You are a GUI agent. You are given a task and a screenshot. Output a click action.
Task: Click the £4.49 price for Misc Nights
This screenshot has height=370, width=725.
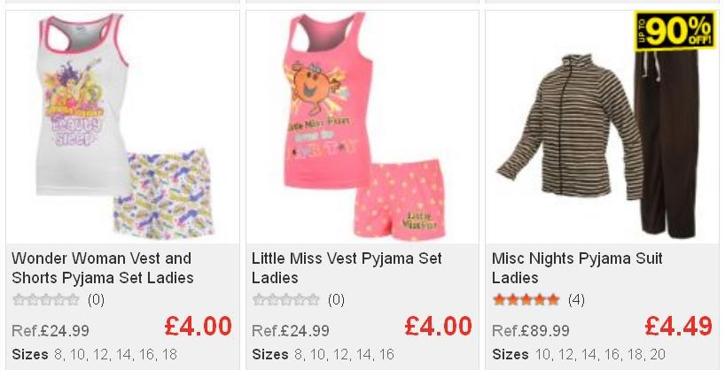(678, 327)
